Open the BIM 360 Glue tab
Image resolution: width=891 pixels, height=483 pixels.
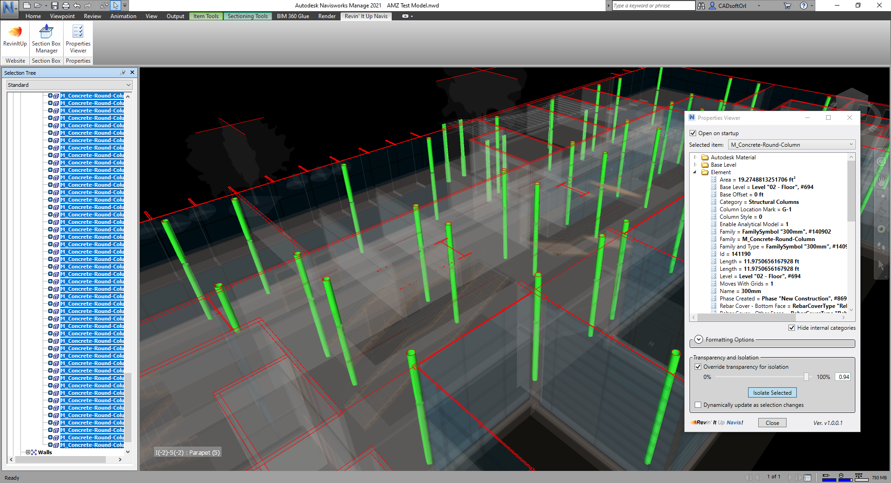[x=293, y=16]
